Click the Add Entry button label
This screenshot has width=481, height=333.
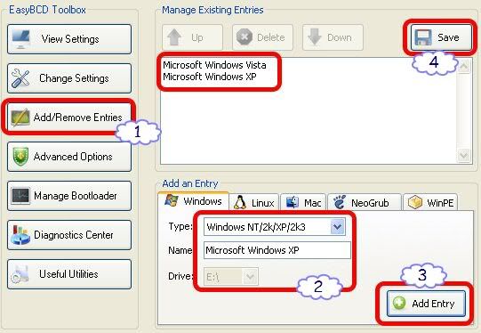(433, 304)
